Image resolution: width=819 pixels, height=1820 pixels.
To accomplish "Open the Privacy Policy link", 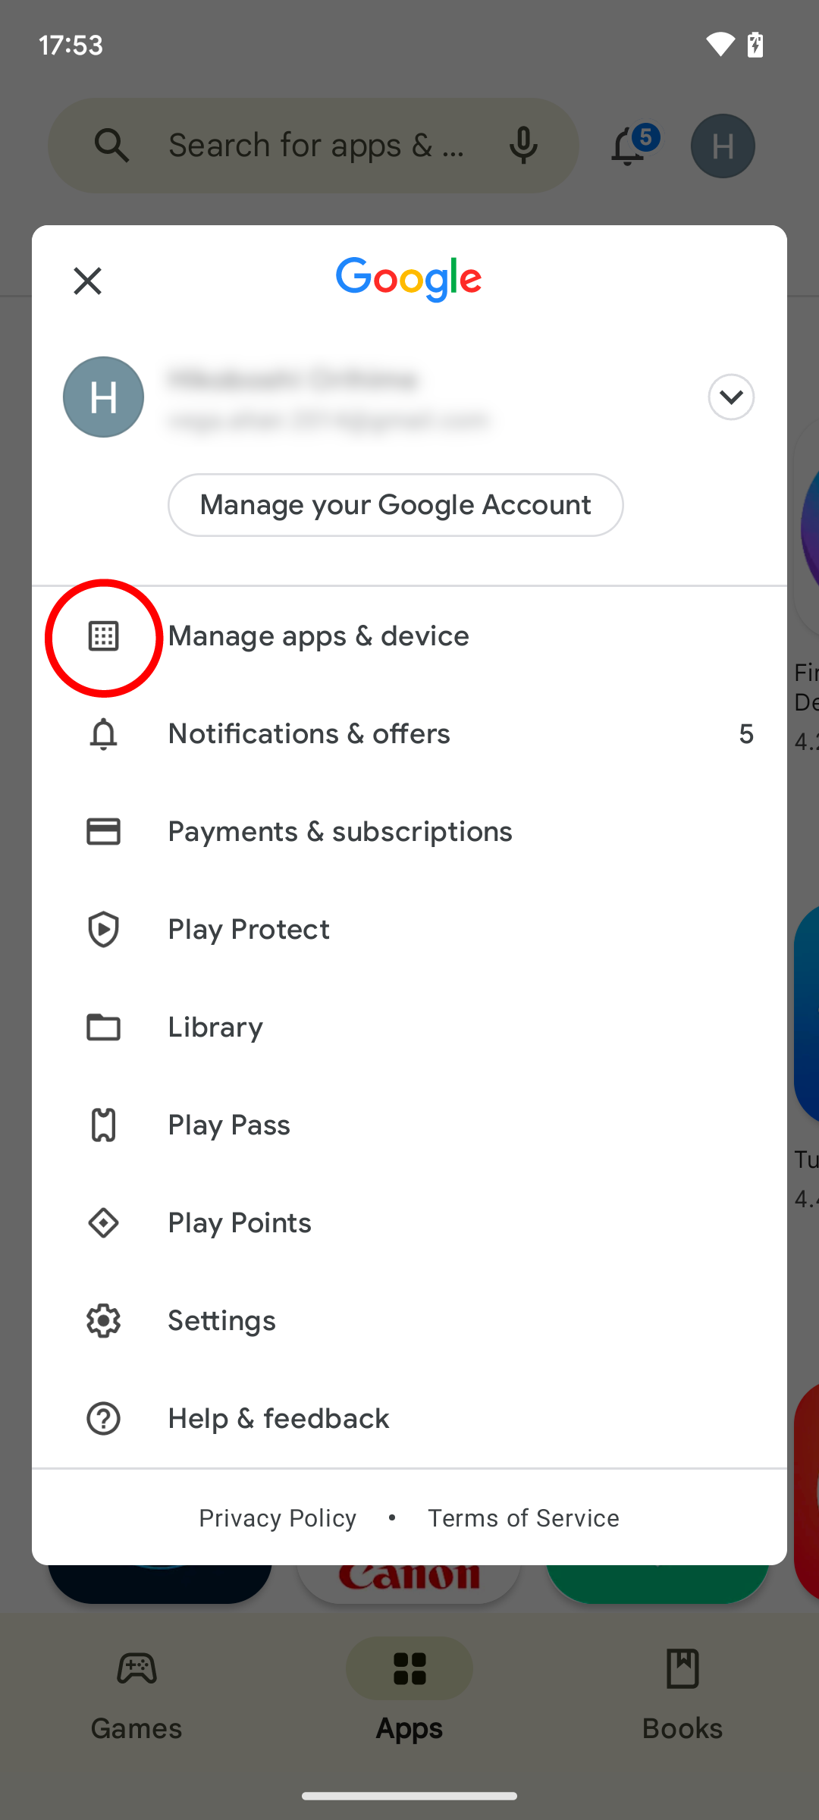I will (278, 1518).
